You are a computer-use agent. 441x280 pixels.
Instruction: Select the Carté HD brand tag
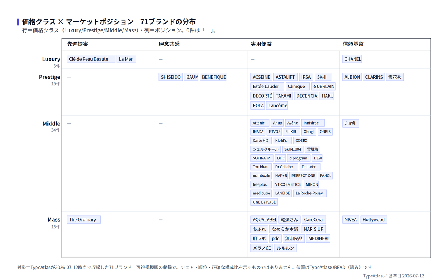click(x=261, y=140)
